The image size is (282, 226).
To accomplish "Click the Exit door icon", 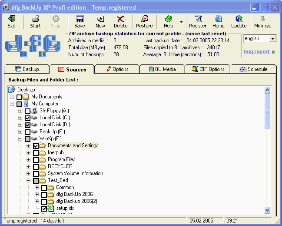I will [11, 19].
